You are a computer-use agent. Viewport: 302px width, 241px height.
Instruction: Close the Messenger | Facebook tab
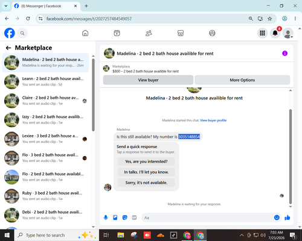(75, 6)
